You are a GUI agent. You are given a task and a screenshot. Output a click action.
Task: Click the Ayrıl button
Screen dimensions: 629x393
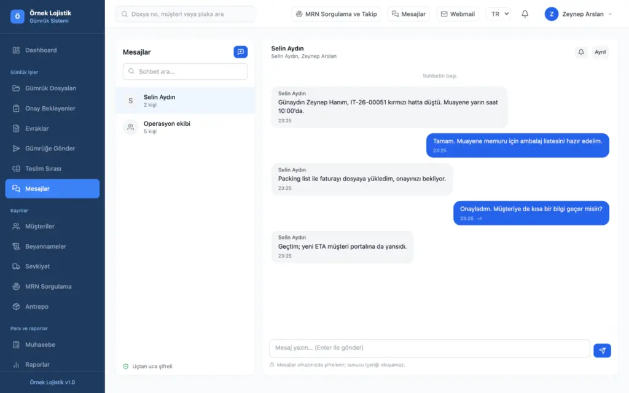tap(600, 52)
